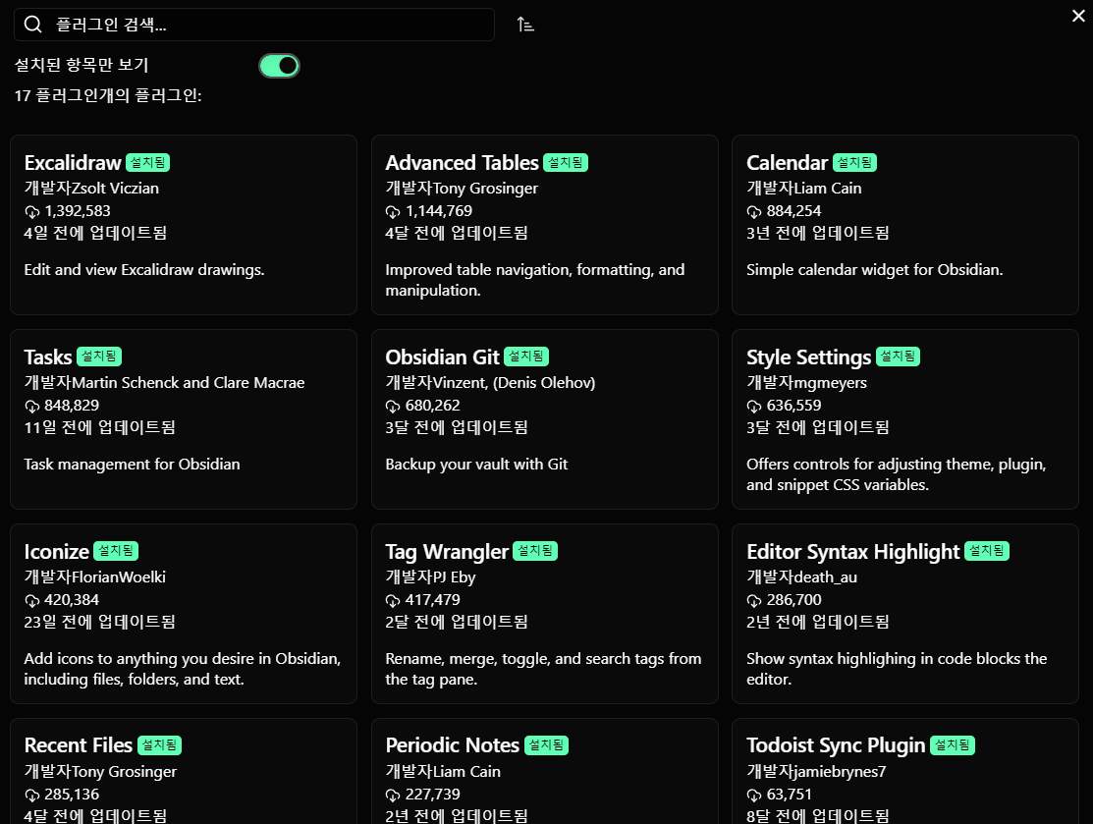The image size is (1093, 824).
Task: Click developer Liam Cain under Calendar
Action: (x=803, y=189)
